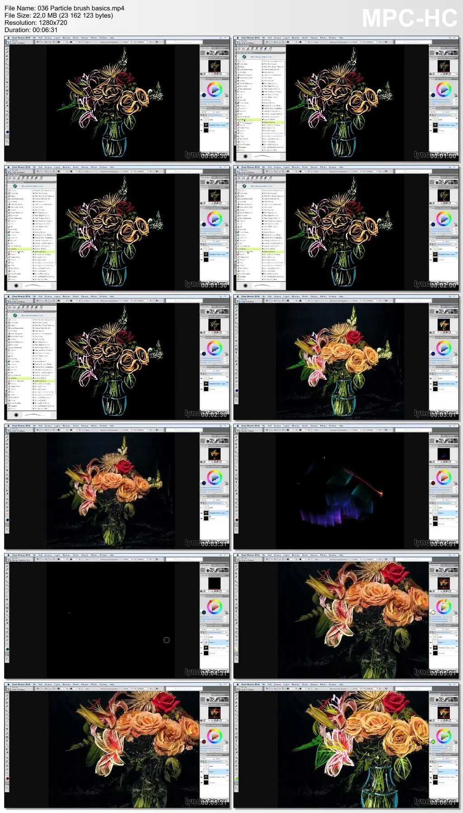Click the text 'Resolution: 1280x720'
Screen dimensions: 463x813
(x=36, y=23)
